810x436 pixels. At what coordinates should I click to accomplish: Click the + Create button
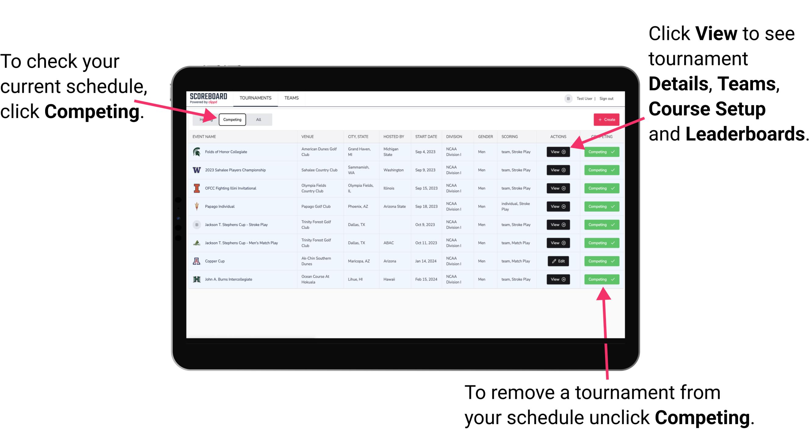point(606,119)
